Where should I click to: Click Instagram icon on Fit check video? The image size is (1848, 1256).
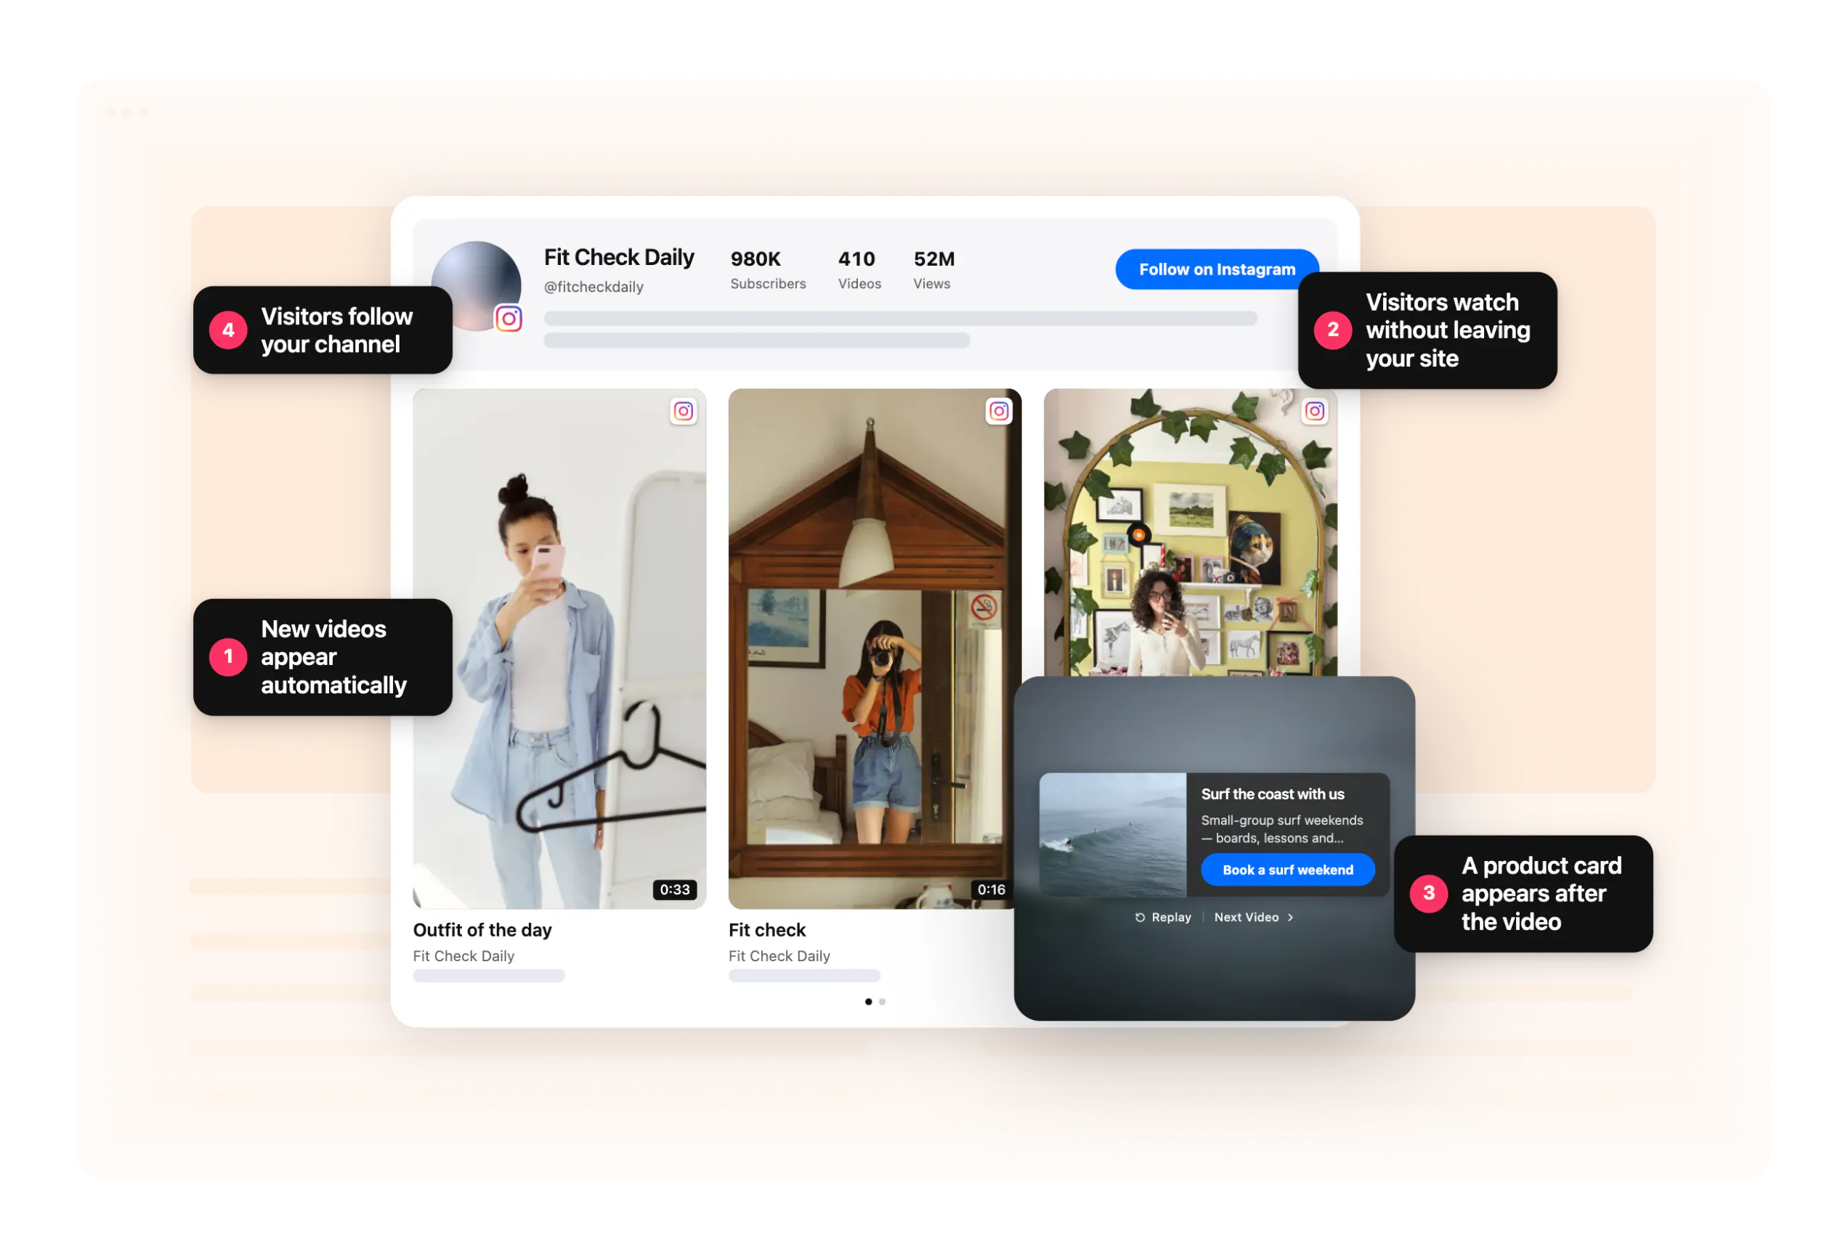tap(999, 411)
